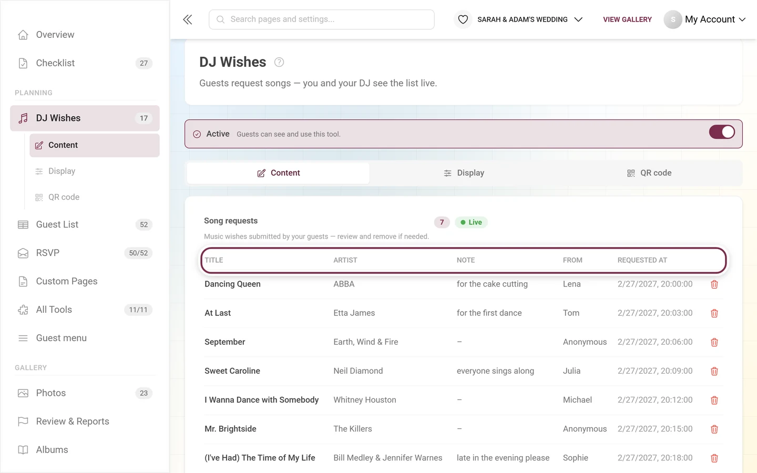This screenshot has height=473, width=757.
Task: Switch to the Display tab
Action: [x=464, y=173]
